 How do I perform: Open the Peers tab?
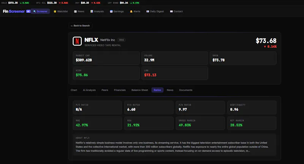tap(105, 90)
